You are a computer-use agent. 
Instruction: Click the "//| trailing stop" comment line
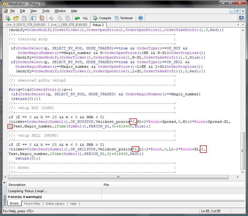coord(28,39)
